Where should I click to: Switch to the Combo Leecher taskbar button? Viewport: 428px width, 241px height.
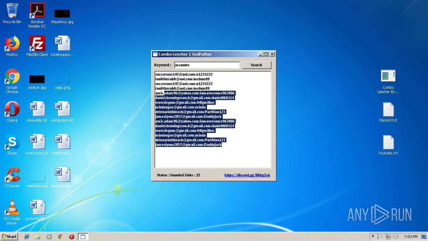[x=83, y=237]
